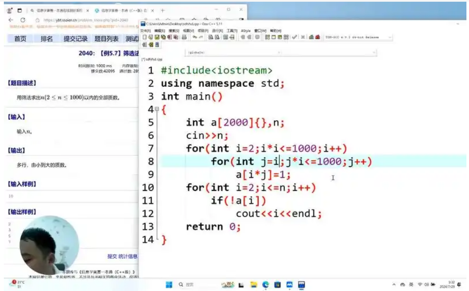Image resolution: width=469 pixels, height=291 pixels.
Task: Click browser refresh button
Action: click(23, 20)
